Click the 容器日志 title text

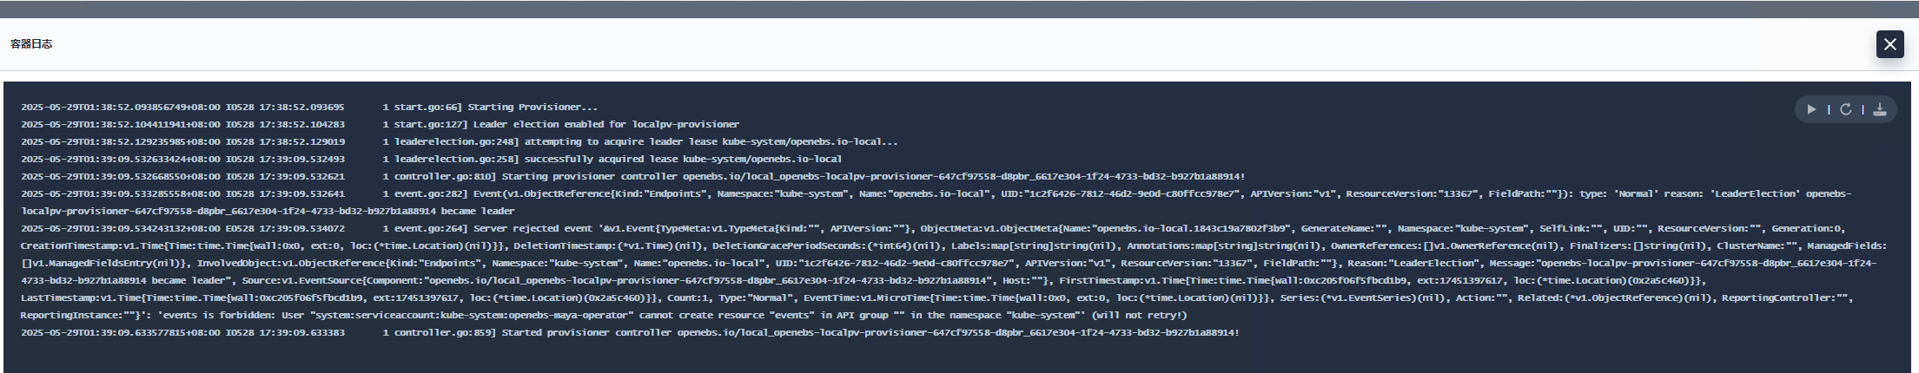click(x=31, y=43)
